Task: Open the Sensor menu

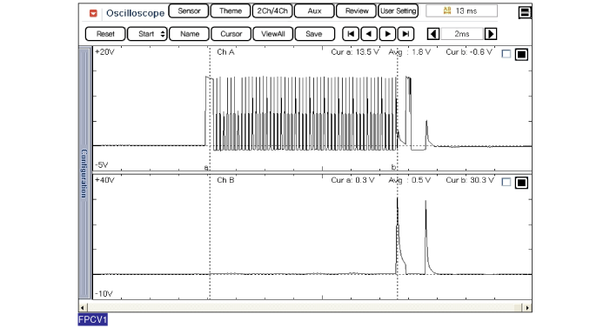Action: (189, 11)
